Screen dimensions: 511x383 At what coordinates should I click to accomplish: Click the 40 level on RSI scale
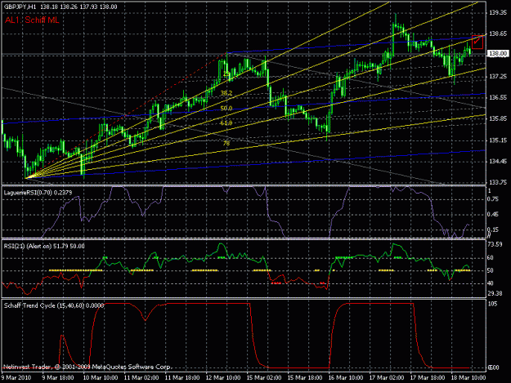tap(490, 283)
